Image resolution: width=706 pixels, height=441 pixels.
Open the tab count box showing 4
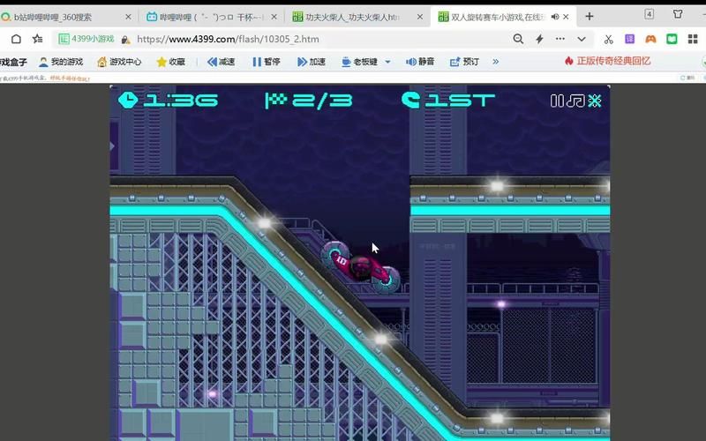coord(650,14)
